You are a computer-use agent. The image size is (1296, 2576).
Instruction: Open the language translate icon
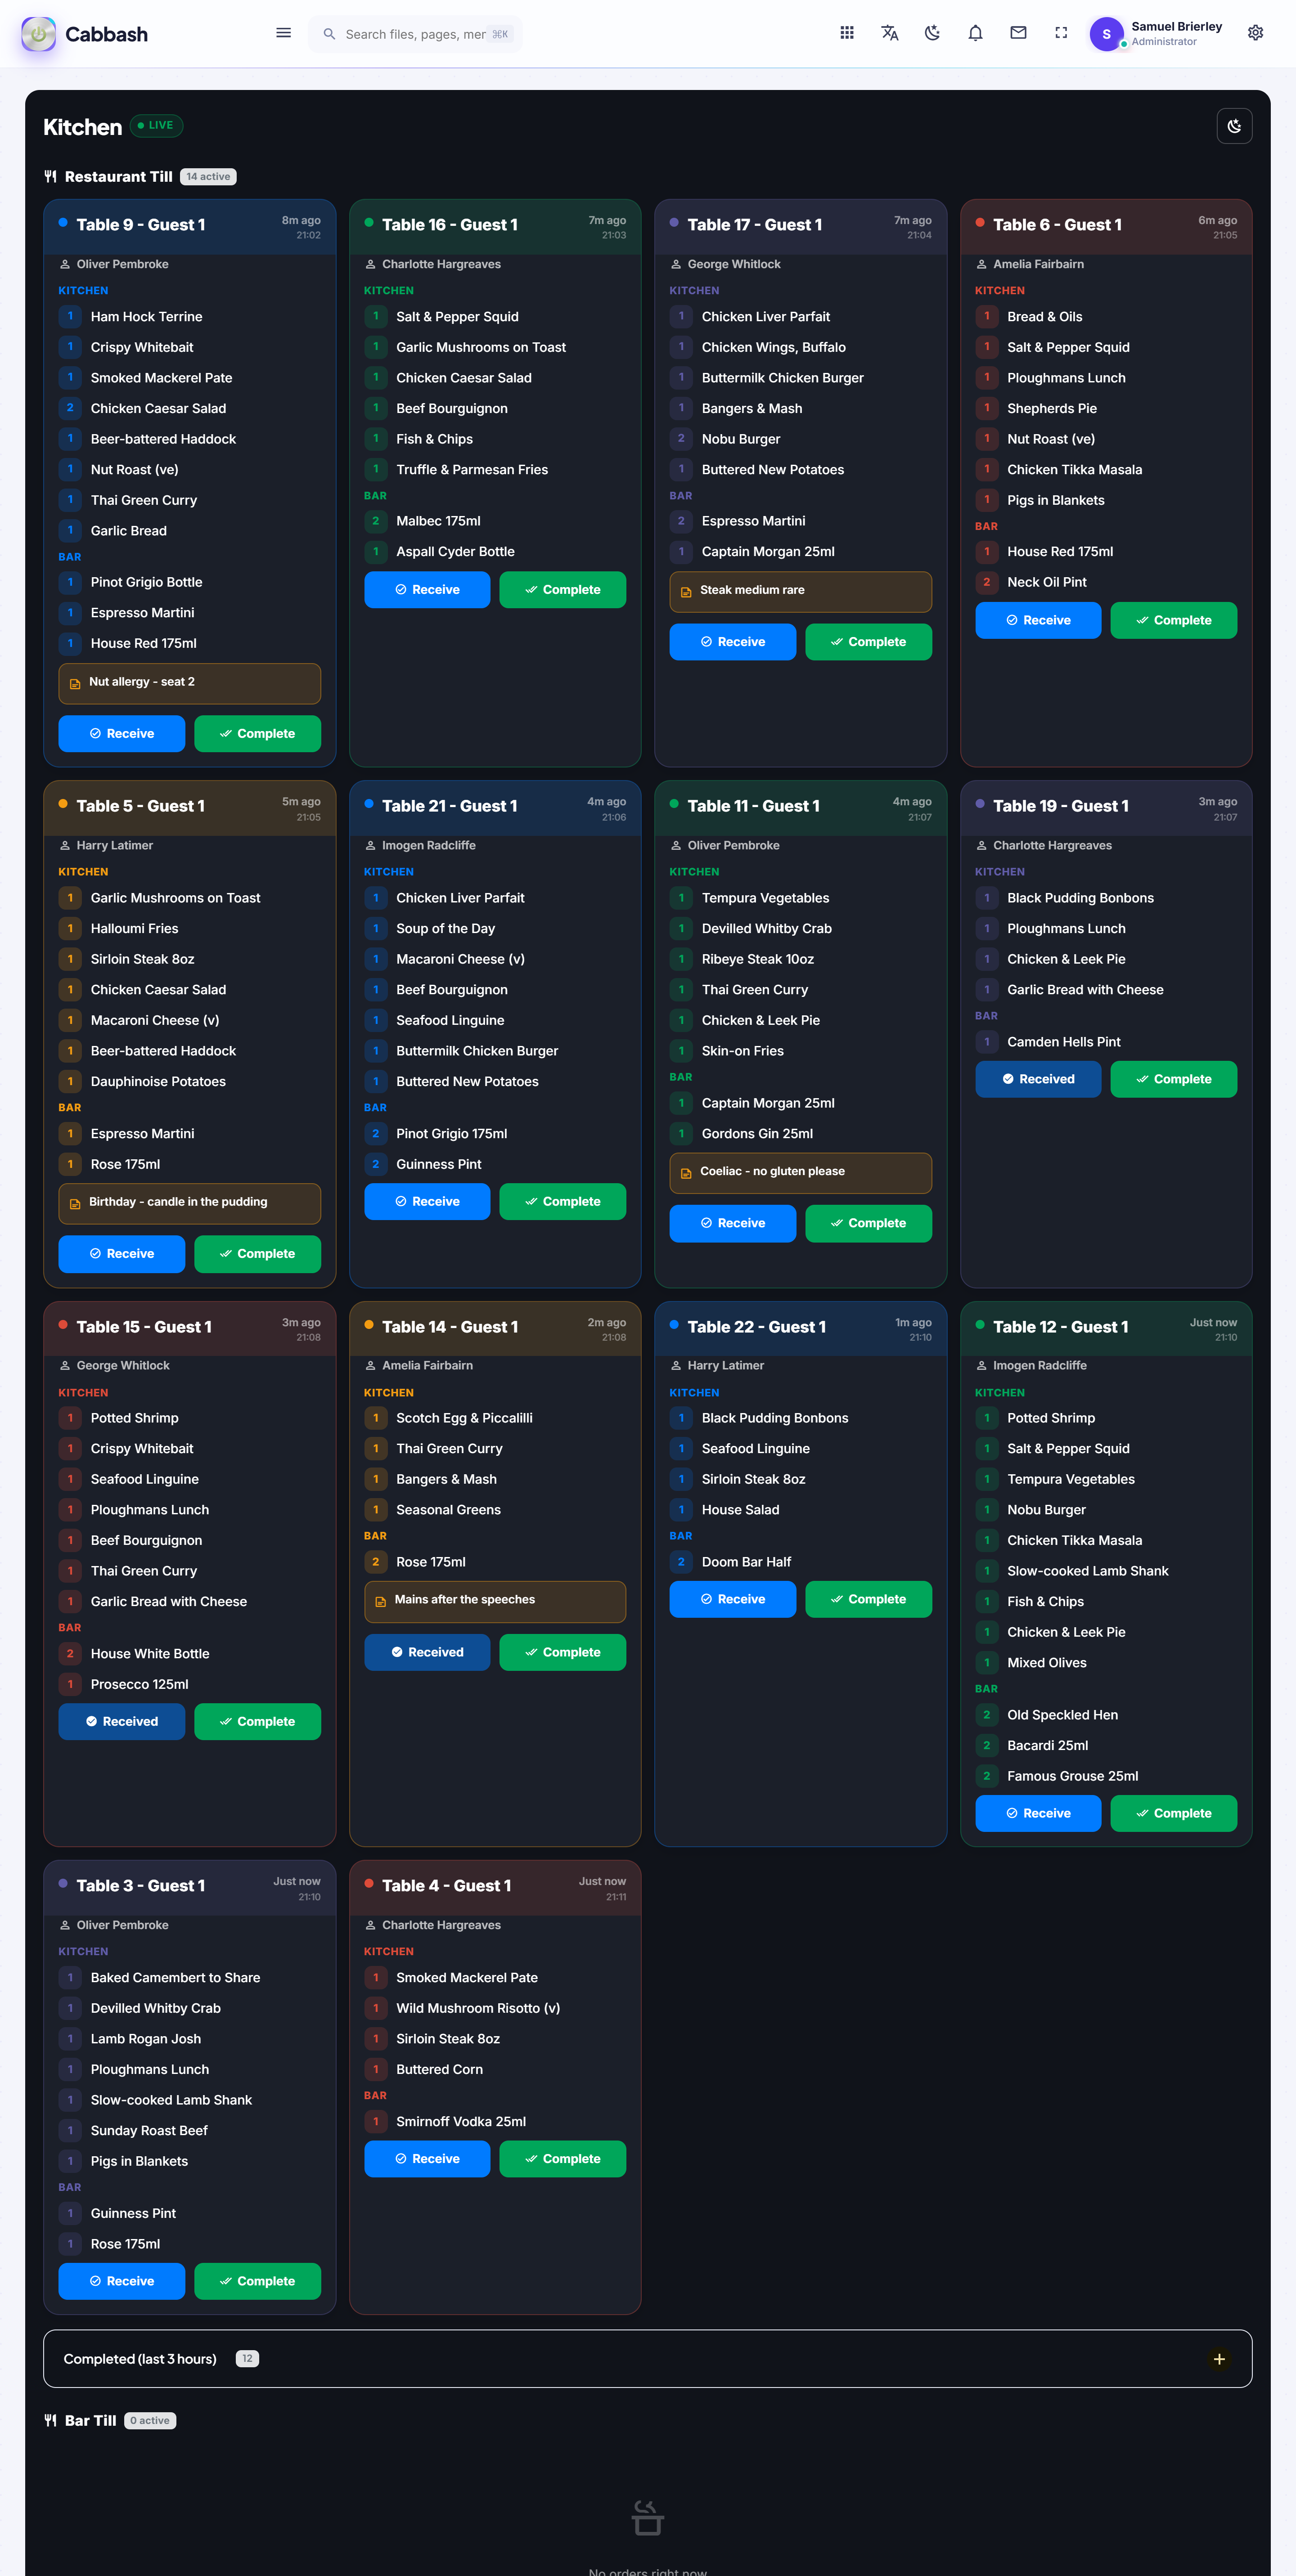point(890,33)
